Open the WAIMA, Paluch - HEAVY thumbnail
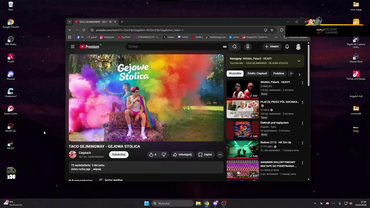This screenshot has width=370, height=208. [243, 89]
